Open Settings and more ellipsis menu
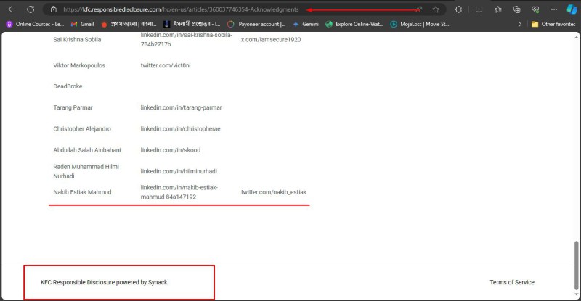Screen dimensions: 581x301 [553, 9]
